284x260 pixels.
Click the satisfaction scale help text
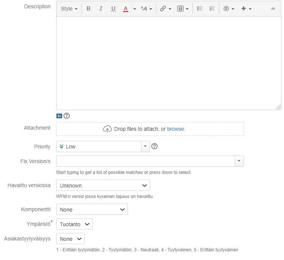[147, 250]
